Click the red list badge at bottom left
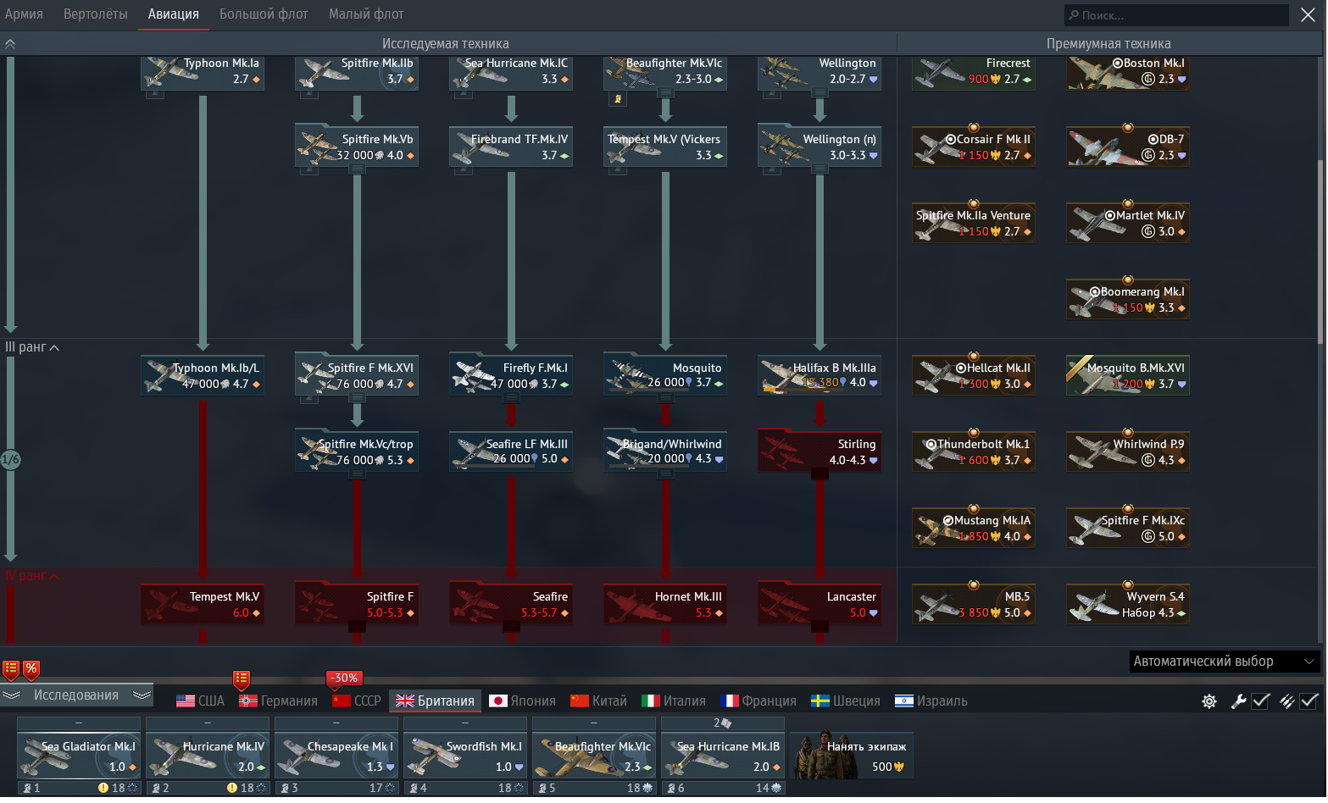Screen dimensions: 1328x803 11,669
